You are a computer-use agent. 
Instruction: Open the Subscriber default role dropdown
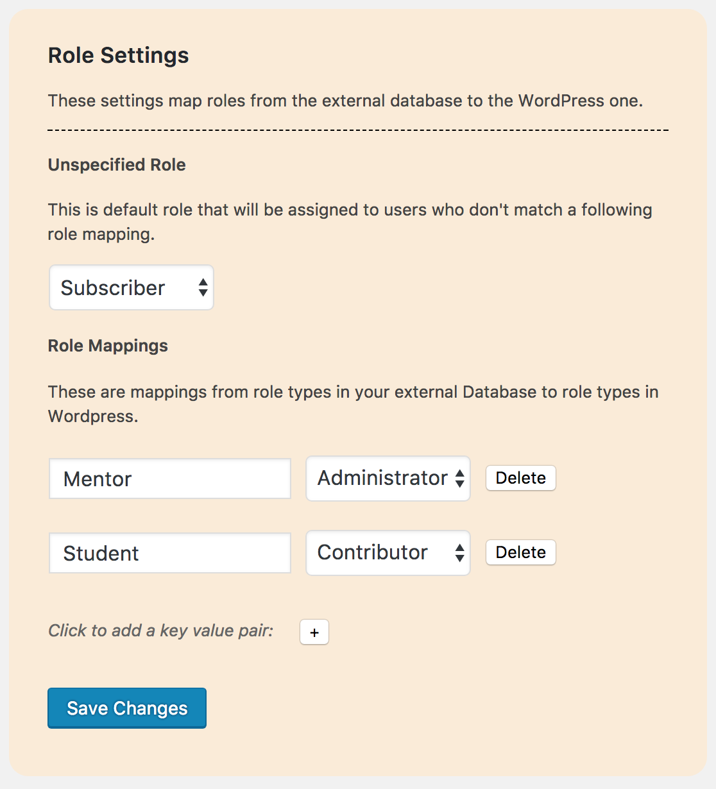[132, 287]
